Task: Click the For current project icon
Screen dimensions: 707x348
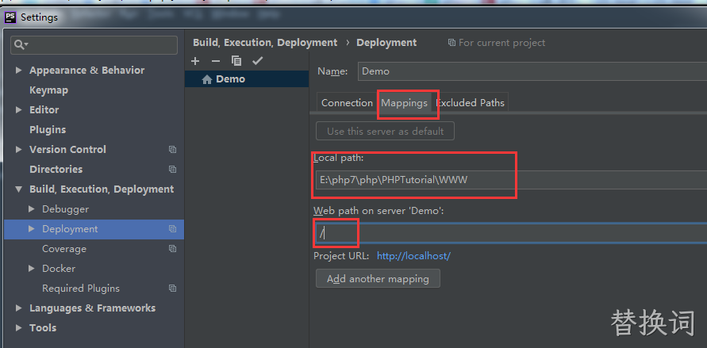Action: [x=451, y=43]
